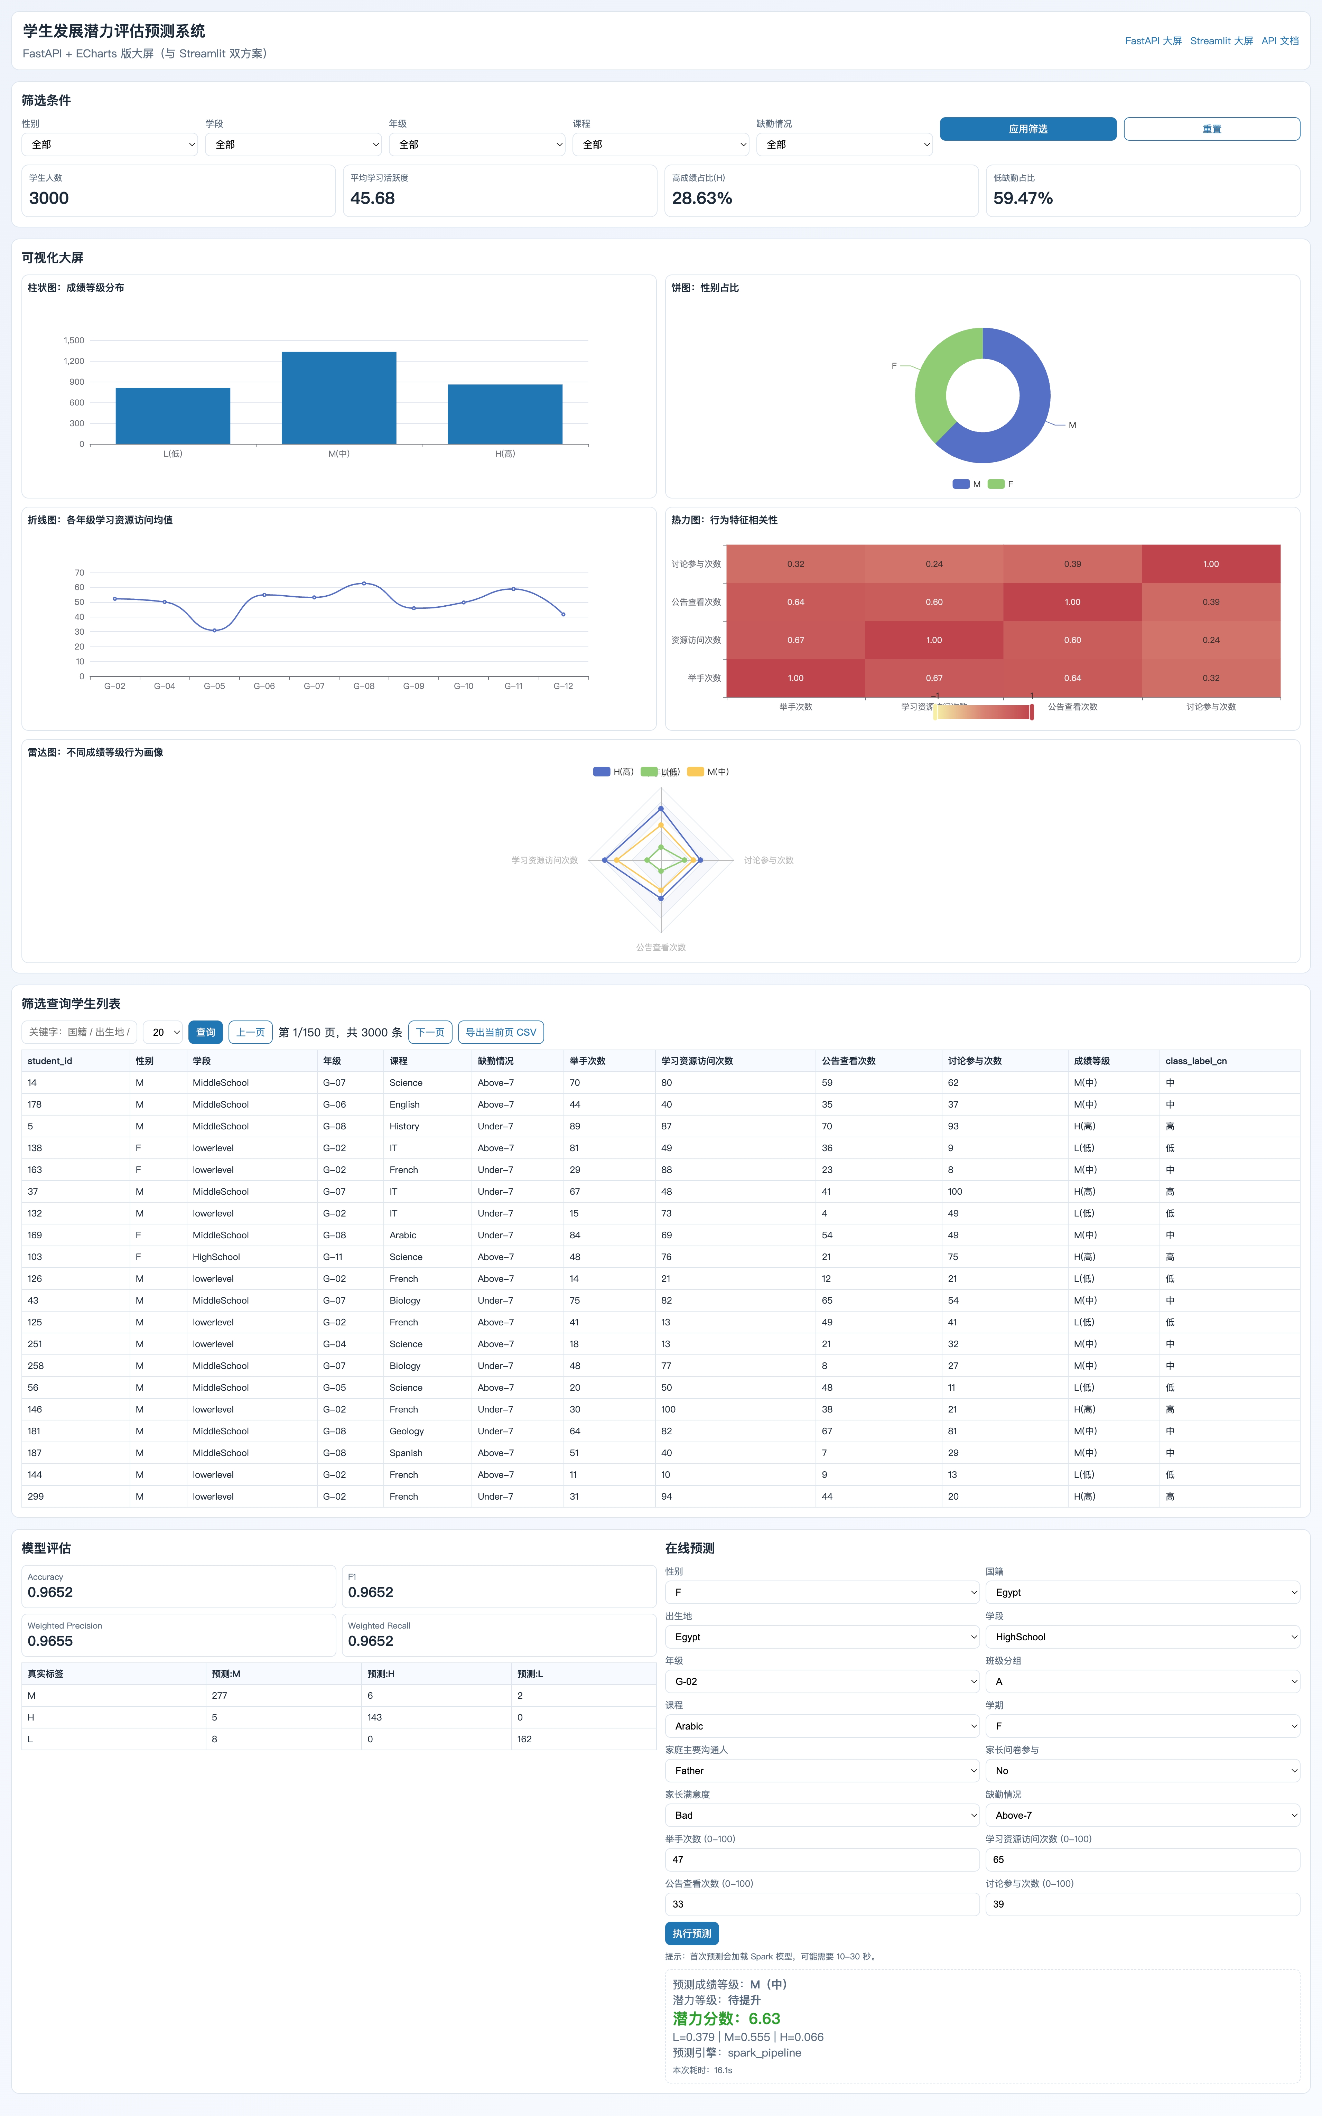Click the G-05 data point on the line chart
Screen dimensions: 1322x2116
(x=214, y=630)
